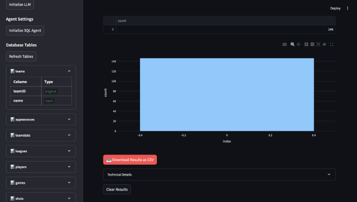Click the light blue chart bar
This screenshot has width=357, height=202.
(x=227, y=95)
